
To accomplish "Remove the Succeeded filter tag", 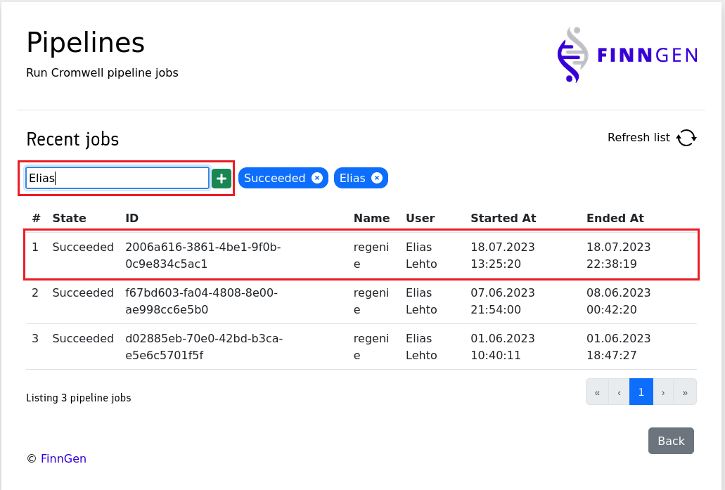I will (x=317, y=179).
